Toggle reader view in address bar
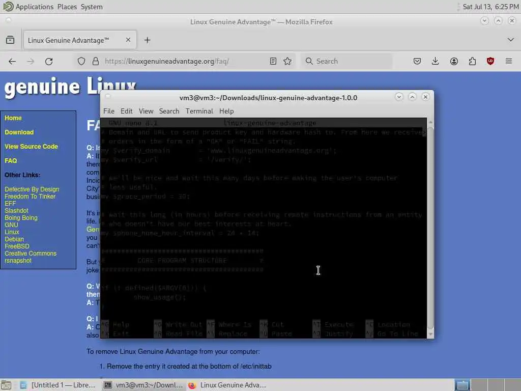 coord(273,61)
